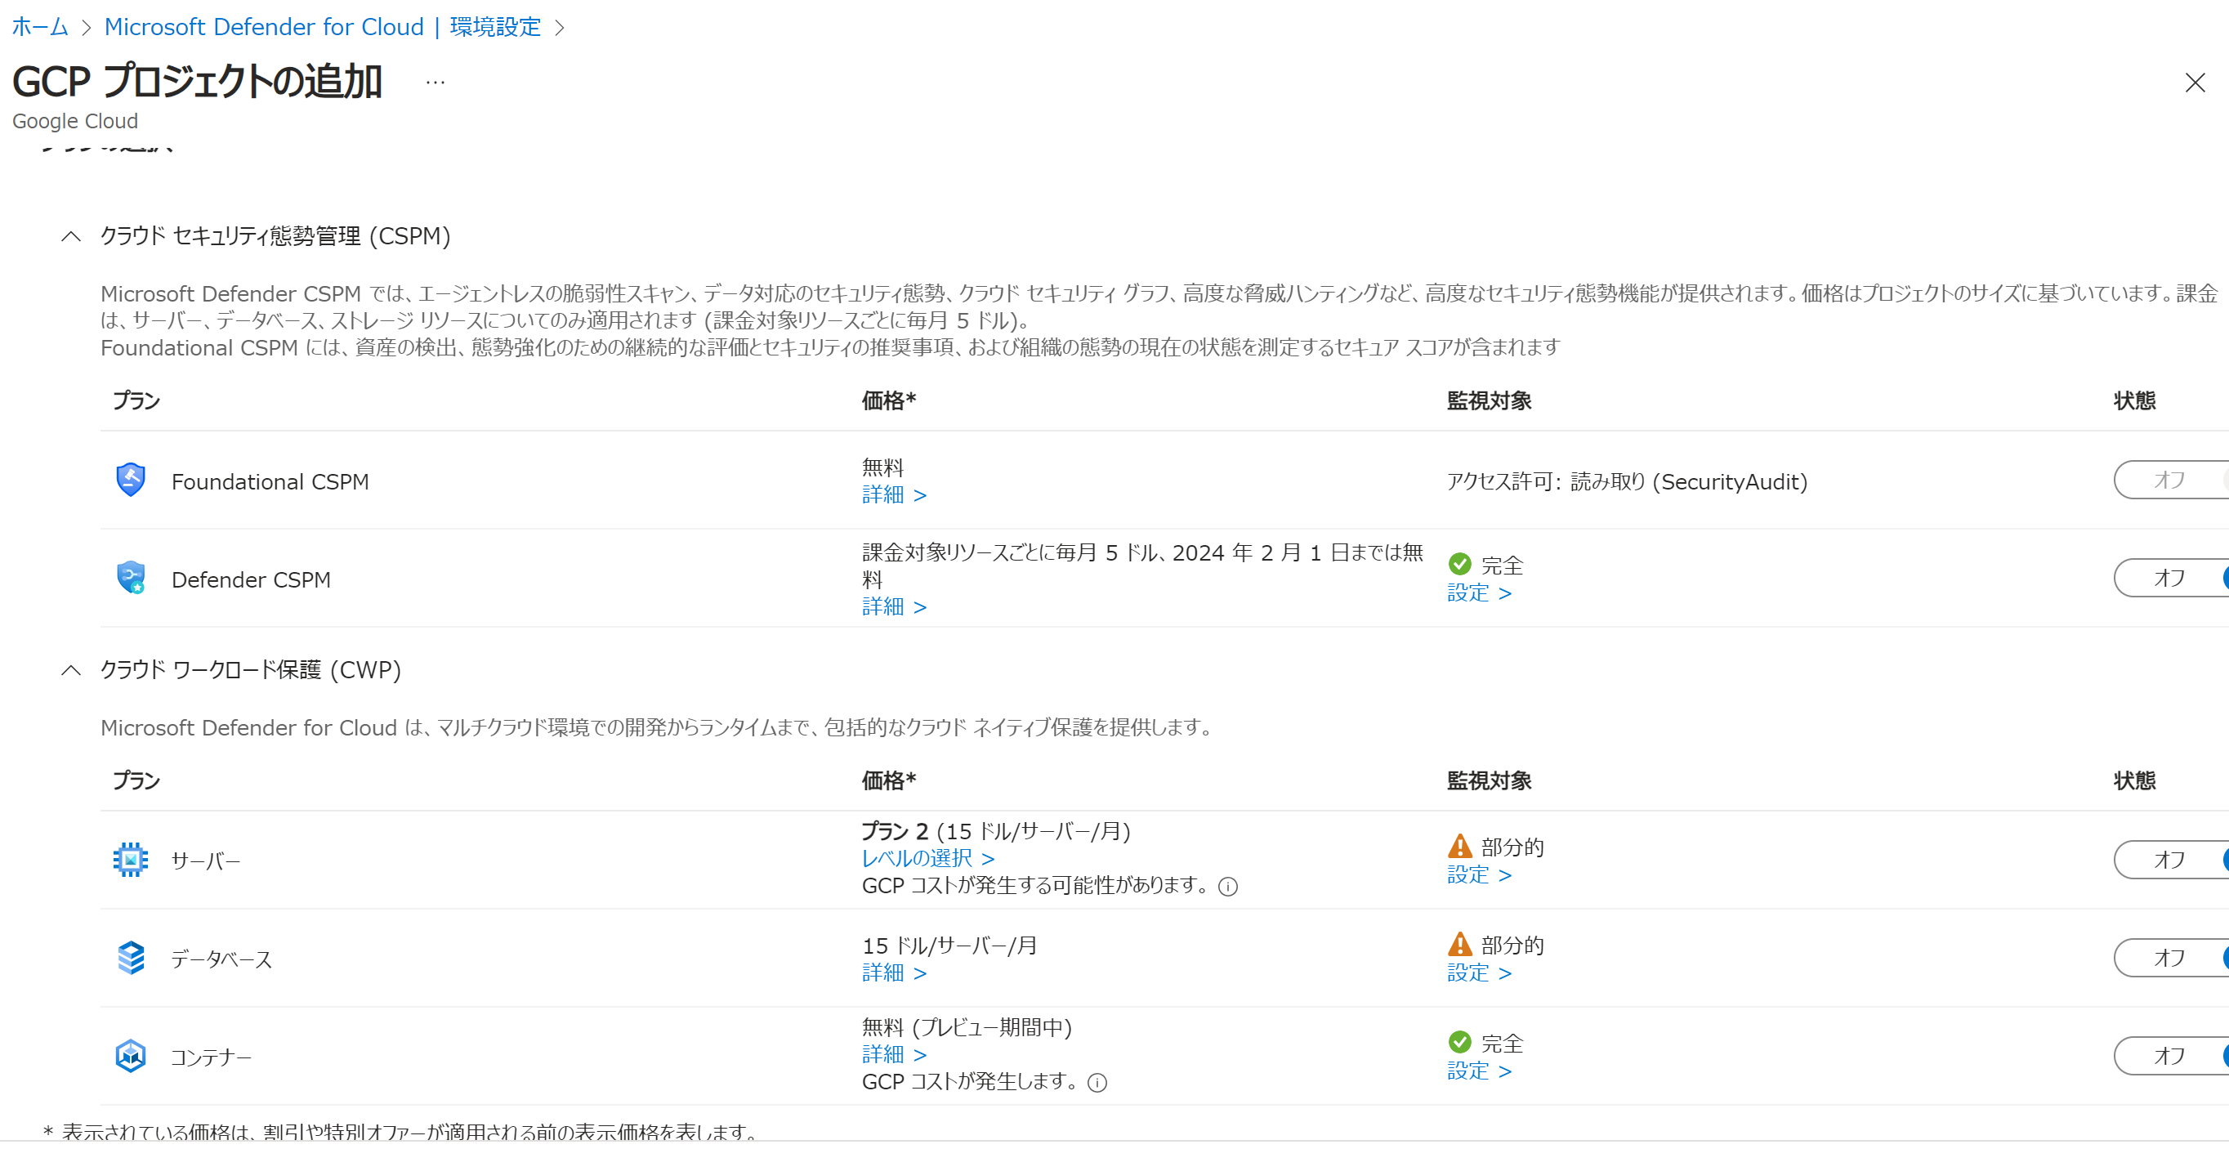Screen dimensions: 2229x1149
Task: Click the Foundational CSPM shield icon
Action: (131, 481)
